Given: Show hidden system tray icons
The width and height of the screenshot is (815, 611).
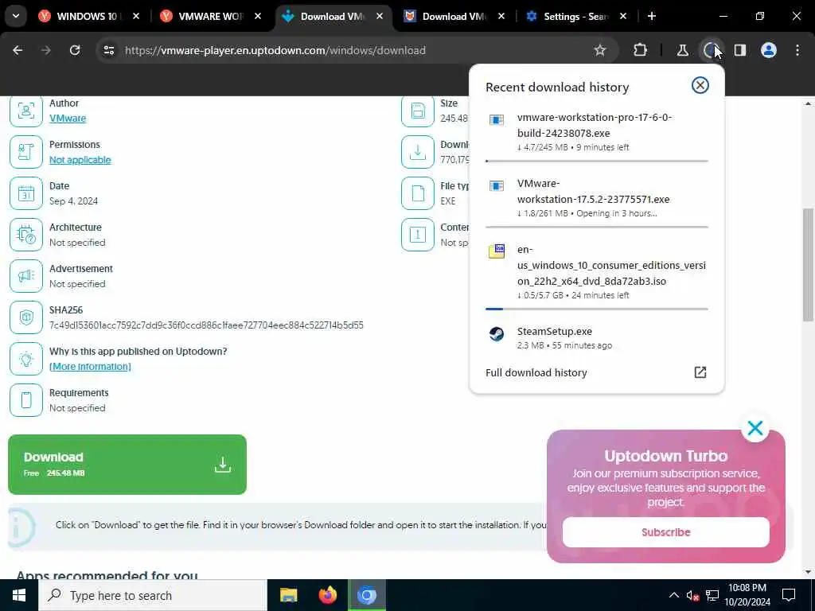Looking at the screenshot, I should (673, 595).
